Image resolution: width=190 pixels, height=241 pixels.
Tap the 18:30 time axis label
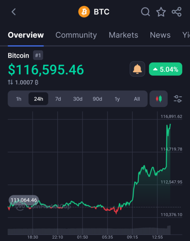pyautogui.click(x=33, y=237)
